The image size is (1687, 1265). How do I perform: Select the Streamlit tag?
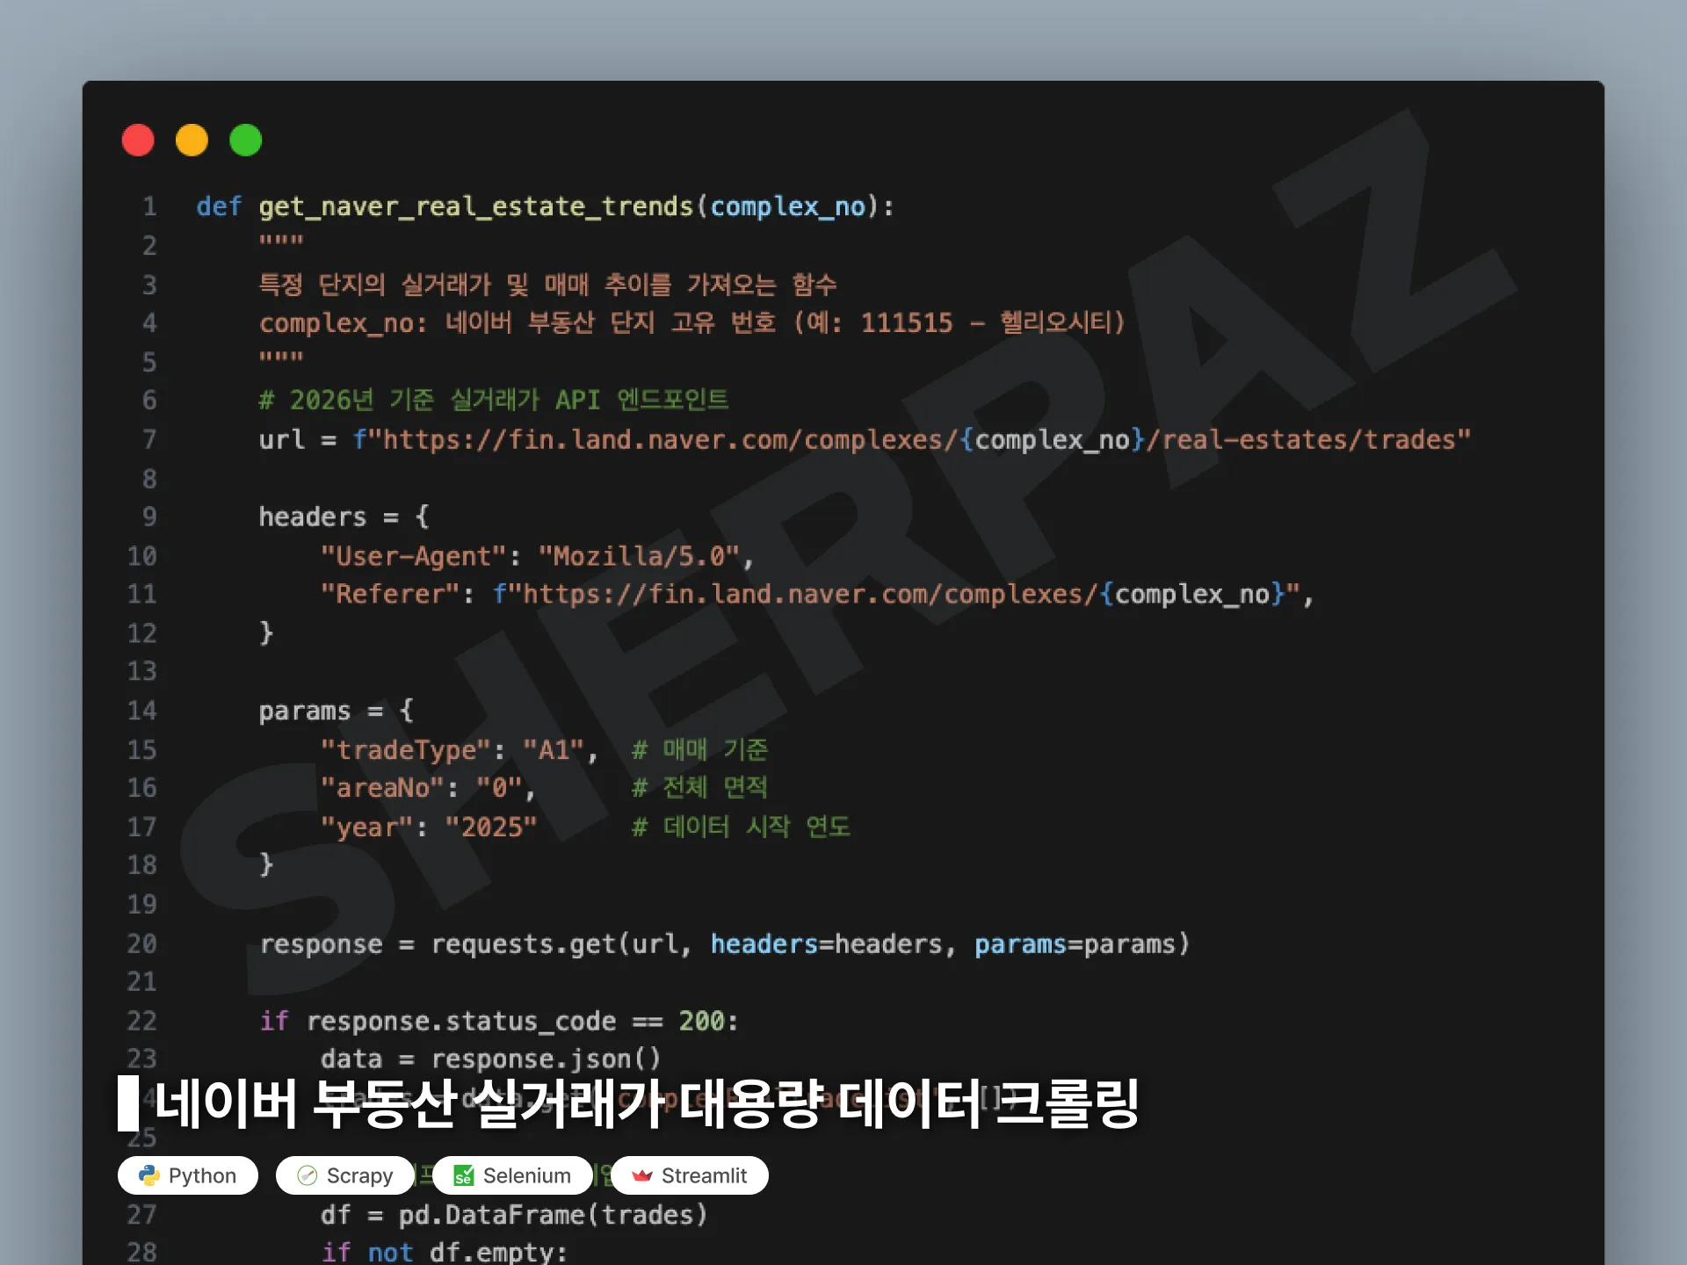click(x=690, y=1175)
